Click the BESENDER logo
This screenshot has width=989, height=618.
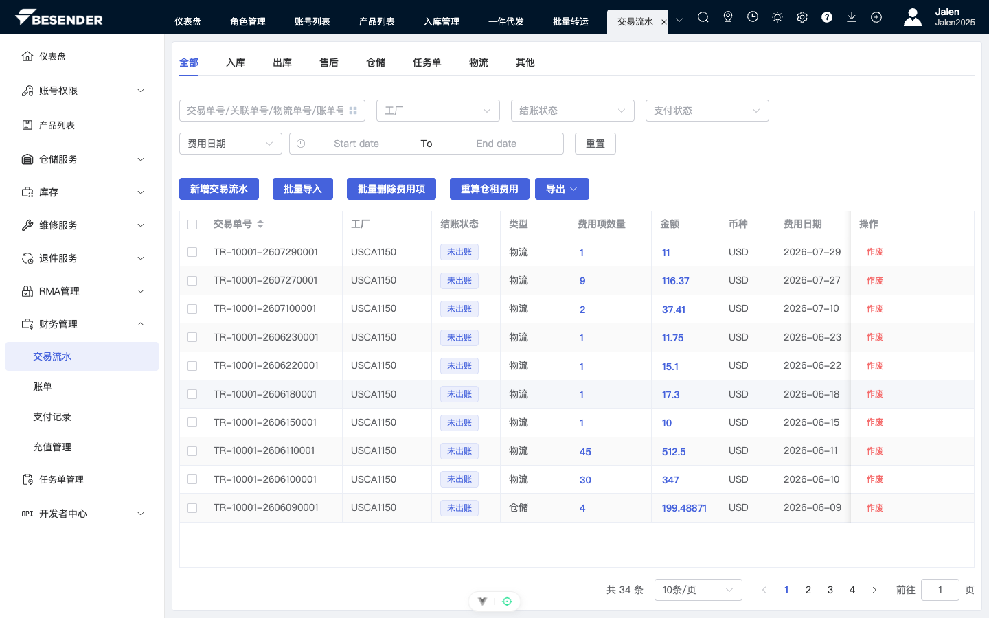point(59,17)
